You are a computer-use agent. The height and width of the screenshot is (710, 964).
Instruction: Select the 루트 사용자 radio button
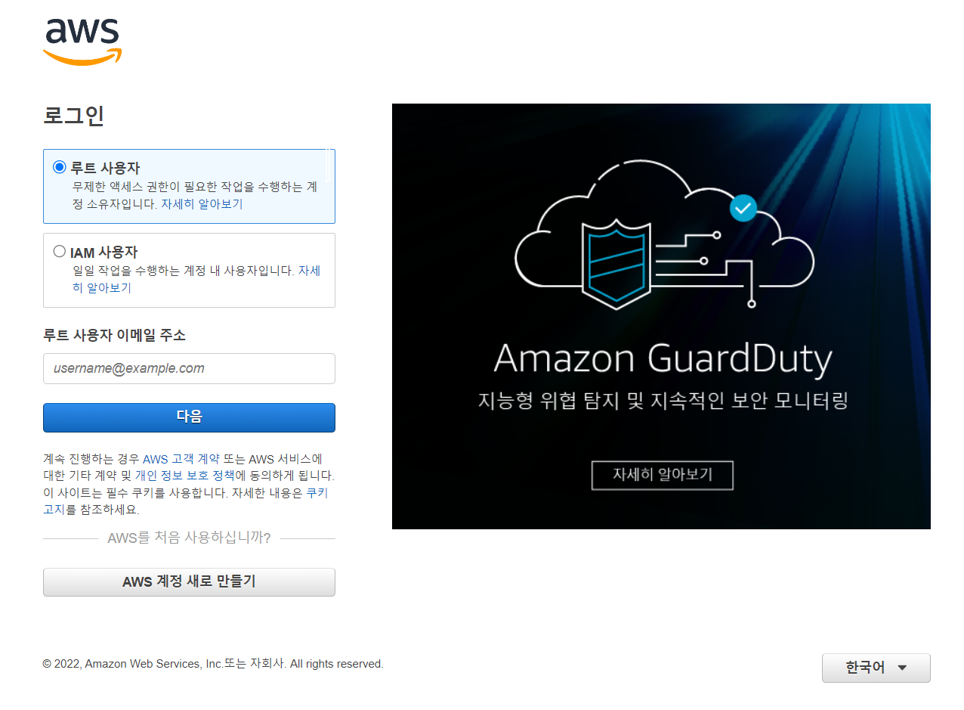tap(60, 167)
